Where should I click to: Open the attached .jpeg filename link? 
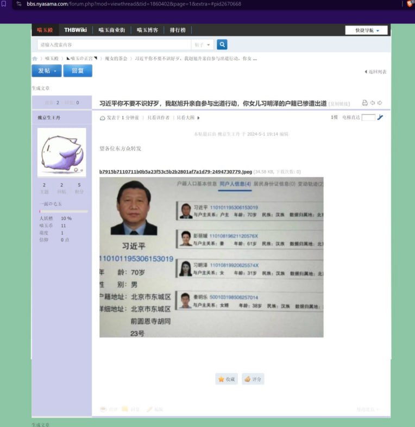coord(175,172)
